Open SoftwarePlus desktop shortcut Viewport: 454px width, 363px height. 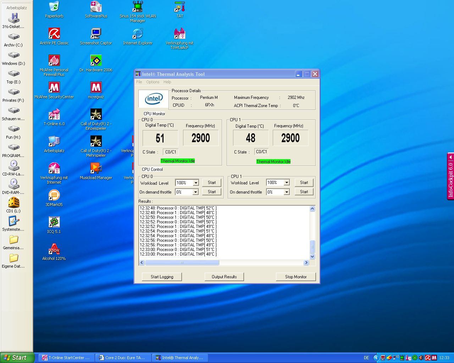pyautogui.click(x=96, y=10)
